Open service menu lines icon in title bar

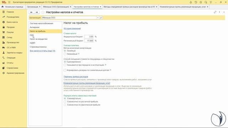coord(211,2)
